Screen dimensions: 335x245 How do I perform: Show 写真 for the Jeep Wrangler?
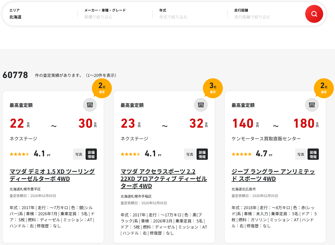coord(301,154)
